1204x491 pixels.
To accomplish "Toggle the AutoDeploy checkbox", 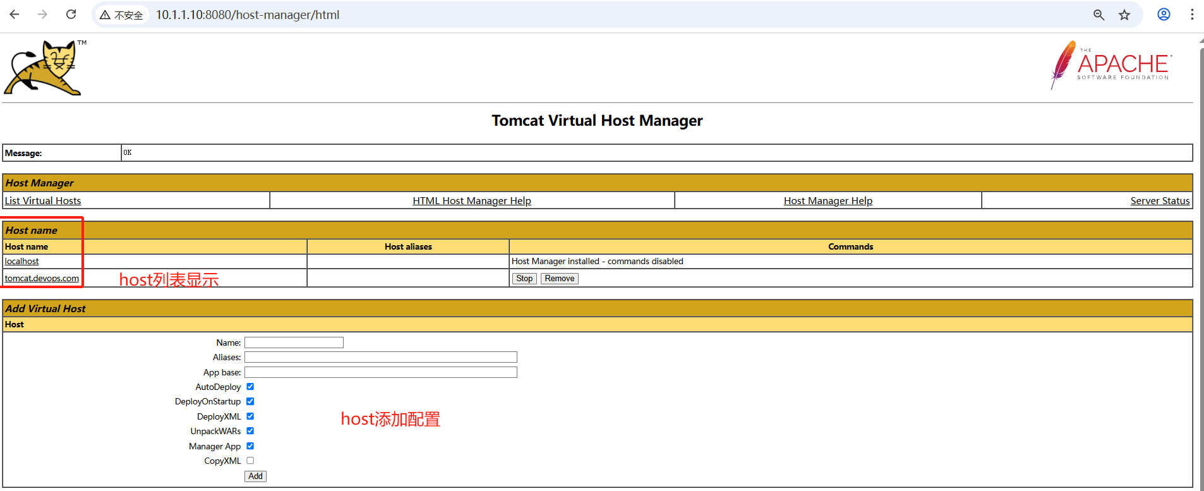I will [x=250, y=387].
